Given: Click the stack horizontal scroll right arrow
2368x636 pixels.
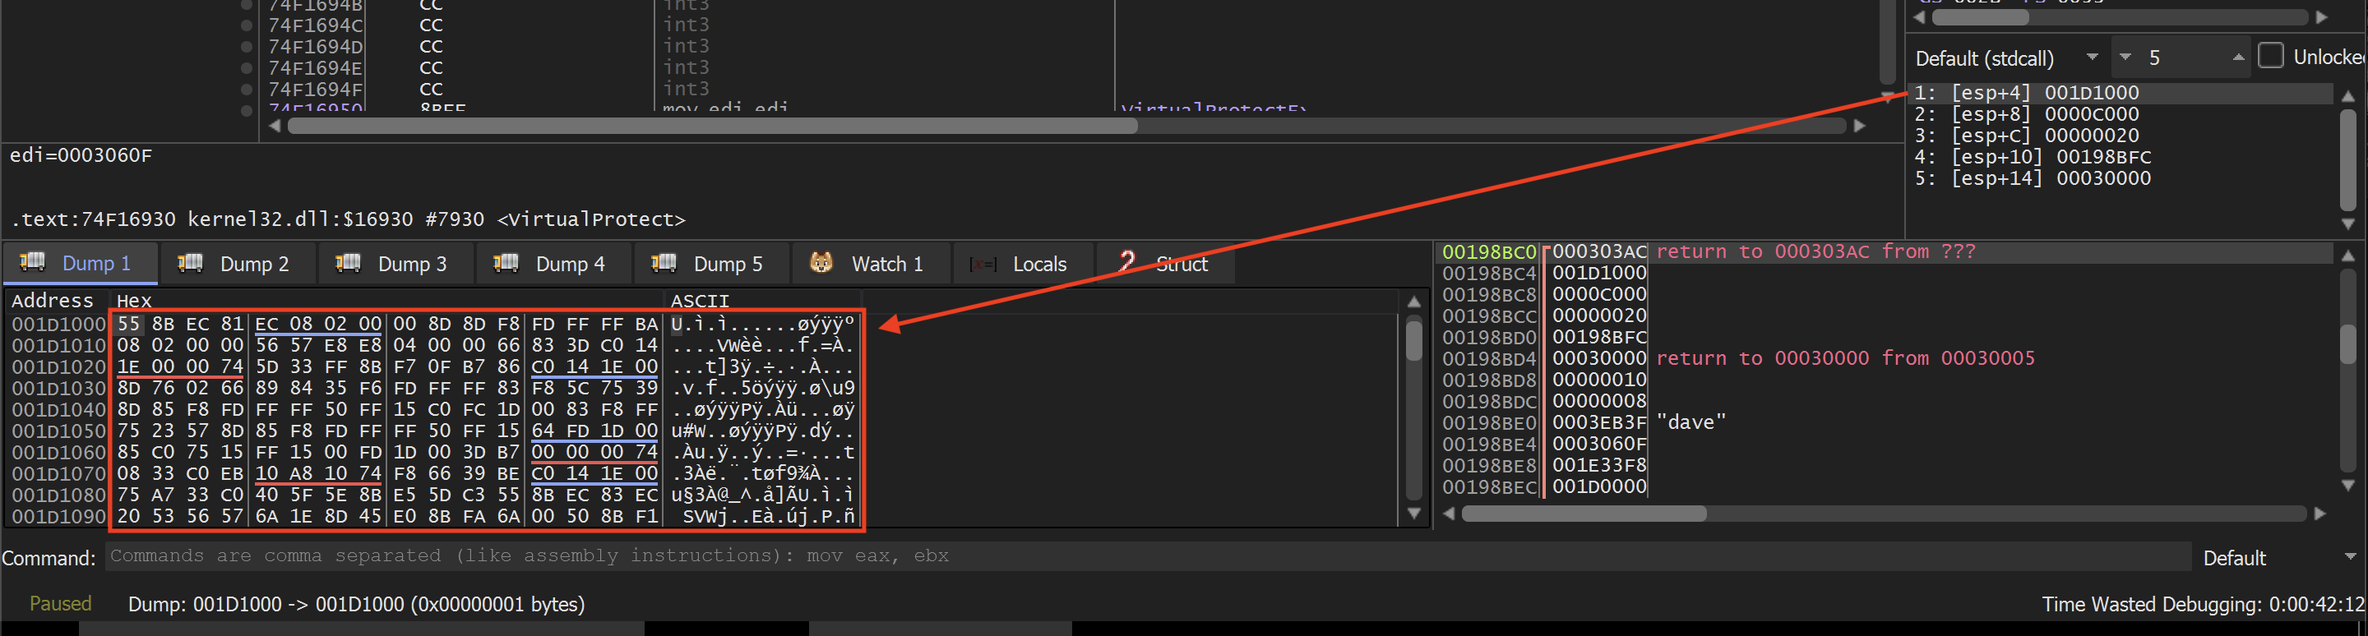Looking at the screenshot, I should (x=2320, y=514).
